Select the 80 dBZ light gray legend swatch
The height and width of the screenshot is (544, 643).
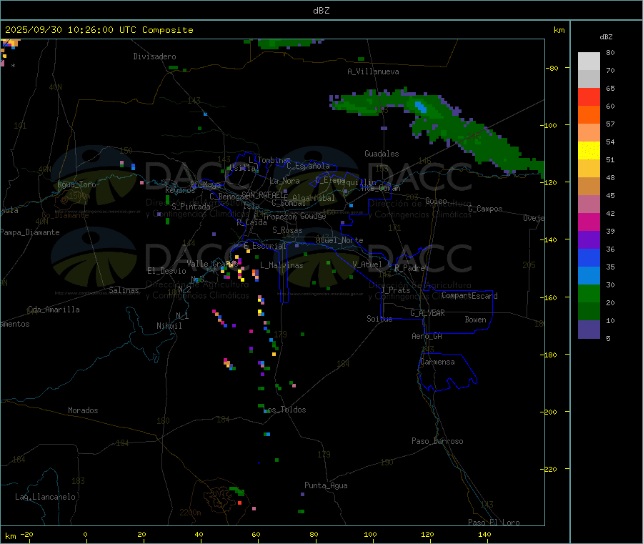589,61
